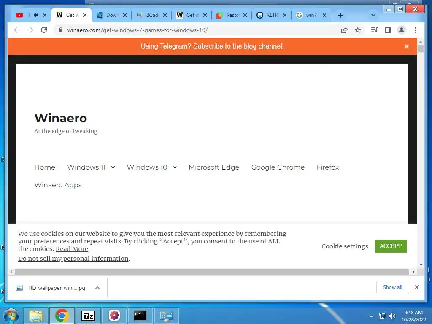Open Microsoft Edge menu item
This screenshot has height=324, width=432.
[x=214, y=167]
